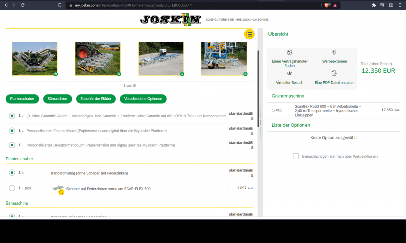Click Eine PDF-Datei erstellen link
Viewport: 406px width, 243px height.
coord(334,83)
